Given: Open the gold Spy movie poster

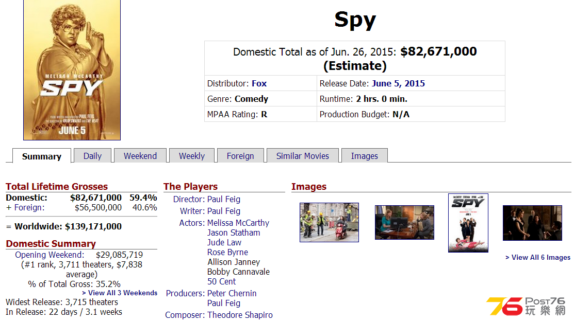Looking at the screenshot, I should pyautogui.click(x=72, y=70).
